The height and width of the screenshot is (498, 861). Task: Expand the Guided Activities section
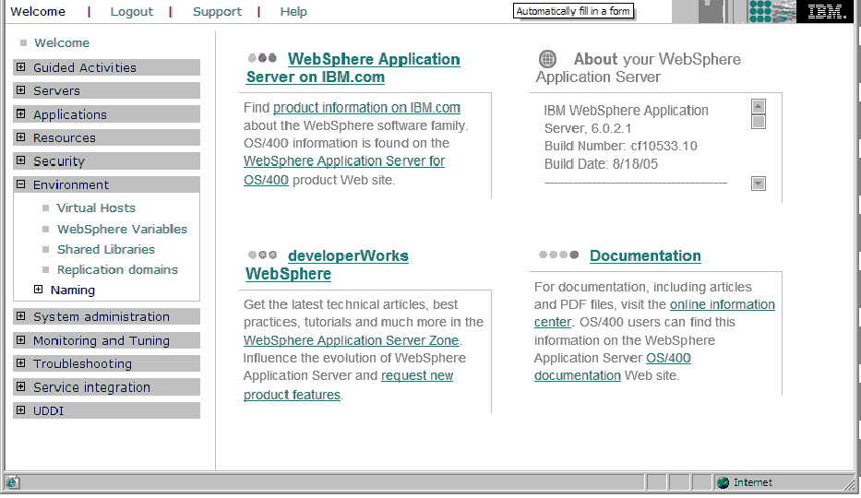point(21,67)
